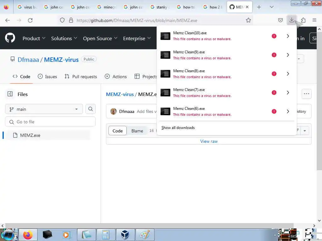
Task: Select the Code view toggle button
Action: [118, 131]
